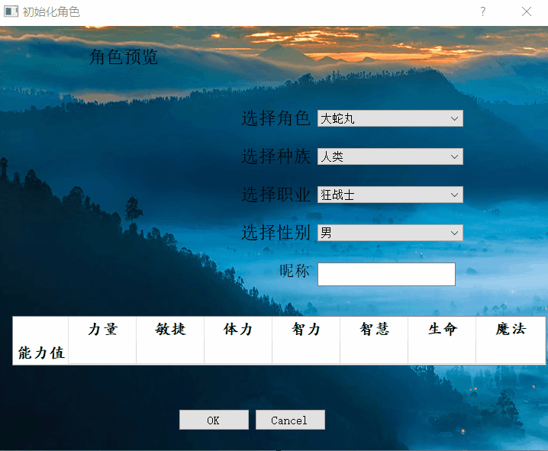The height and width of the screenshot is (451, 548).
Task: Click the OK button
Action: (x=214, y=420)
